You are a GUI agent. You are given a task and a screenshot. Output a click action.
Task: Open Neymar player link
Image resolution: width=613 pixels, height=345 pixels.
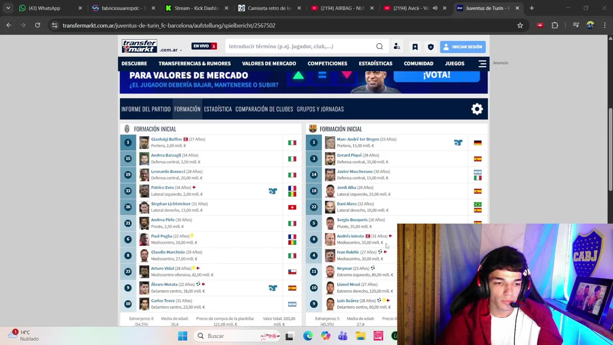(x=344, y=268)
